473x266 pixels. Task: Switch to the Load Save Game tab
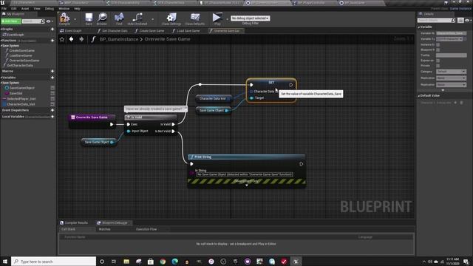click(x=186, y=31)
